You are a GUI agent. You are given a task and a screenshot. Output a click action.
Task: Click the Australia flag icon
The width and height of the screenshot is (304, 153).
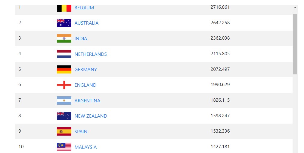[x=64, y=23]
